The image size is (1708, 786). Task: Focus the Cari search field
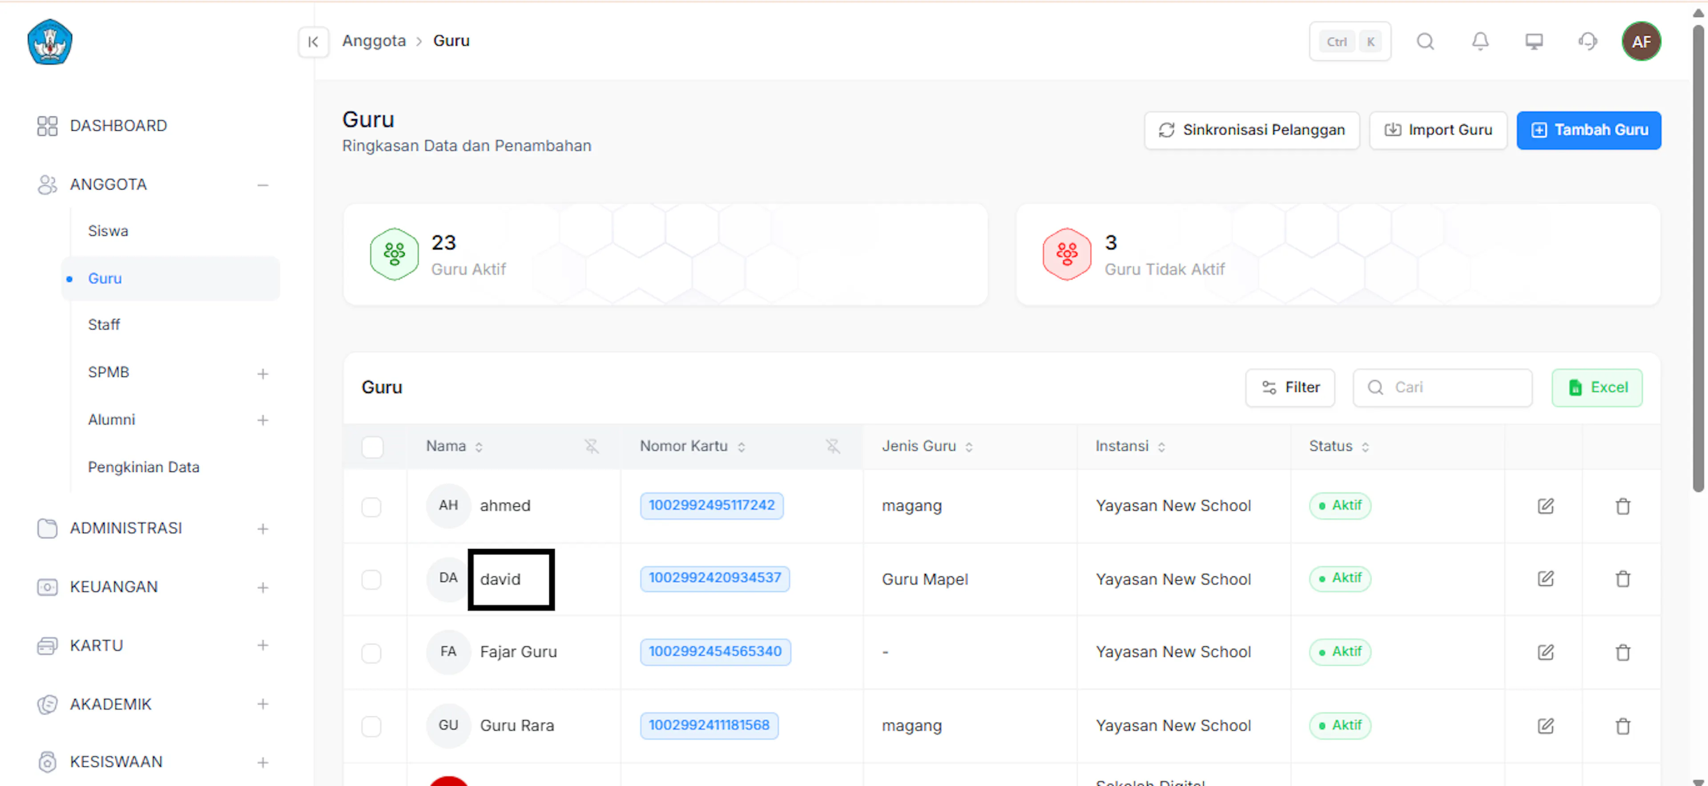tap(1443, 388)
